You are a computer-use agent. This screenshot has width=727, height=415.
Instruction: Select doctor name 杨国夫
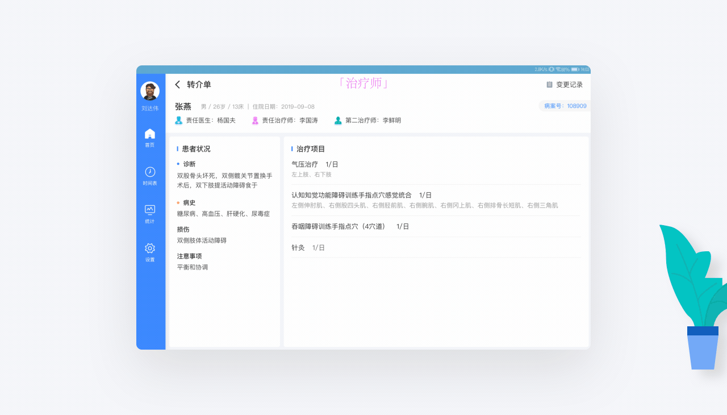coord(226,121)
